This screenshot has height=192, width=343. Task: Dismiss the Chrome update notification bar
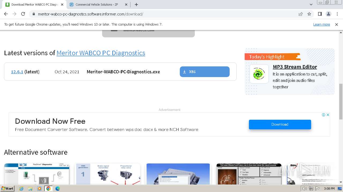point(337,25)
